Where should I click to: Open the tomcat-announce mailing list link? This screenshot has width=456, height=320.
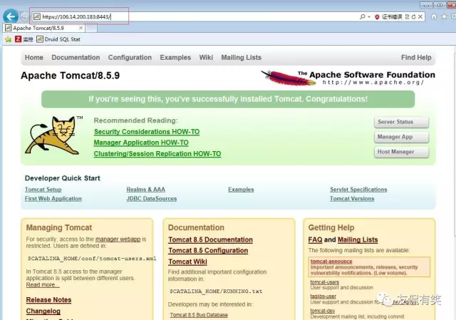[331, 262]
